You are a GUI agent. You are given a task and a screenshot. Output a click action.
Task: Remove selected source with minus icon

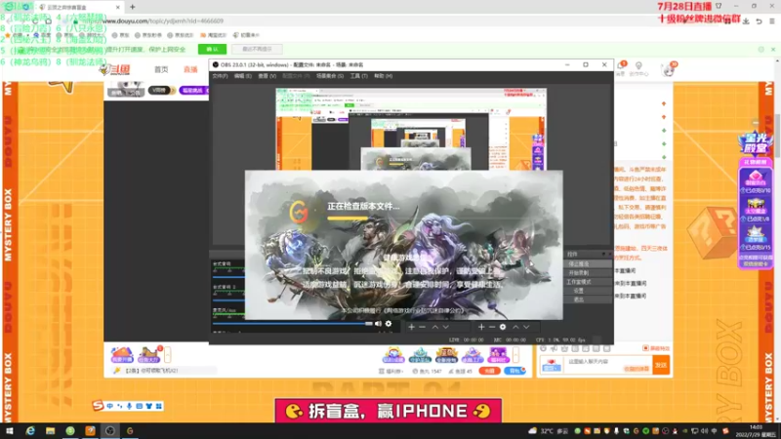[x=492, y=327]
